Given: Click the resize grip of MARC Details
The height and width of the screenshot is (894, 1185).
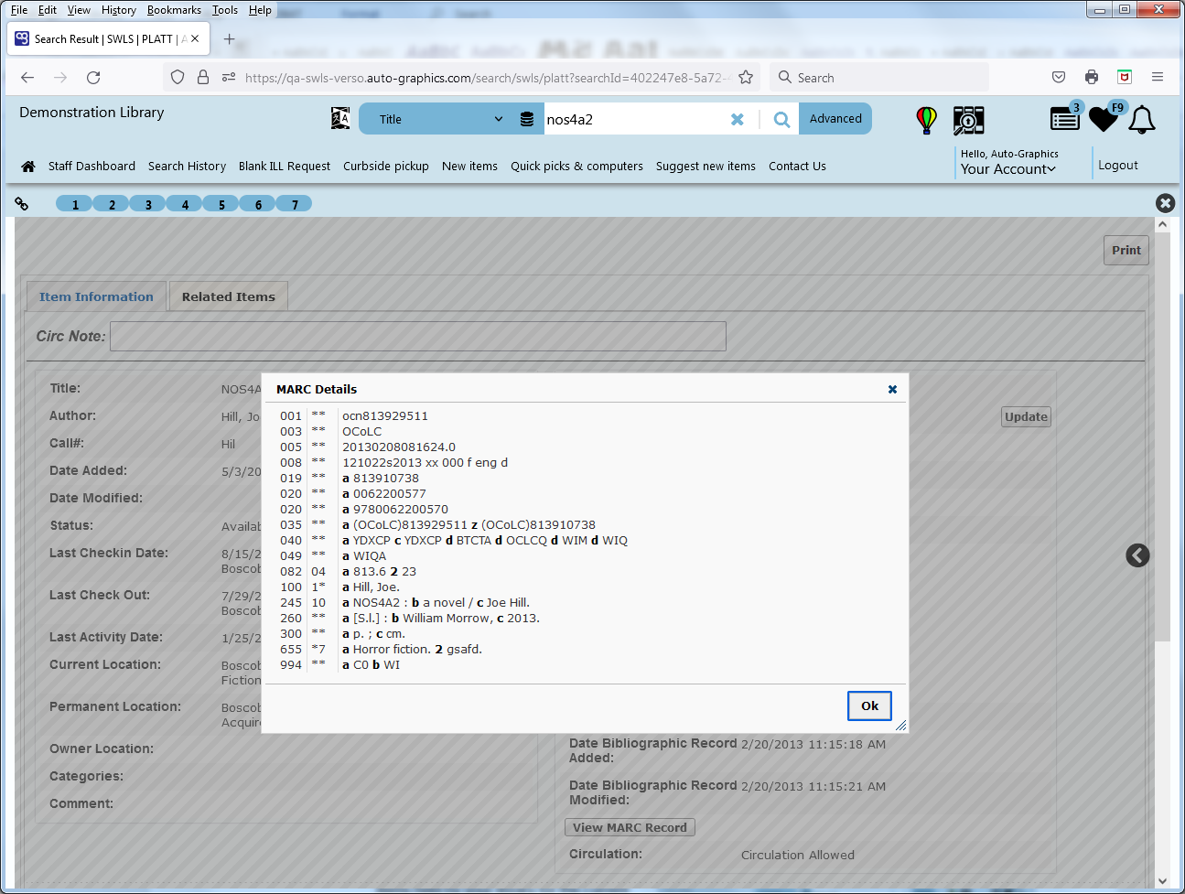Looking at the screenshot, I should pyautogui.click(x=900, y=725).
